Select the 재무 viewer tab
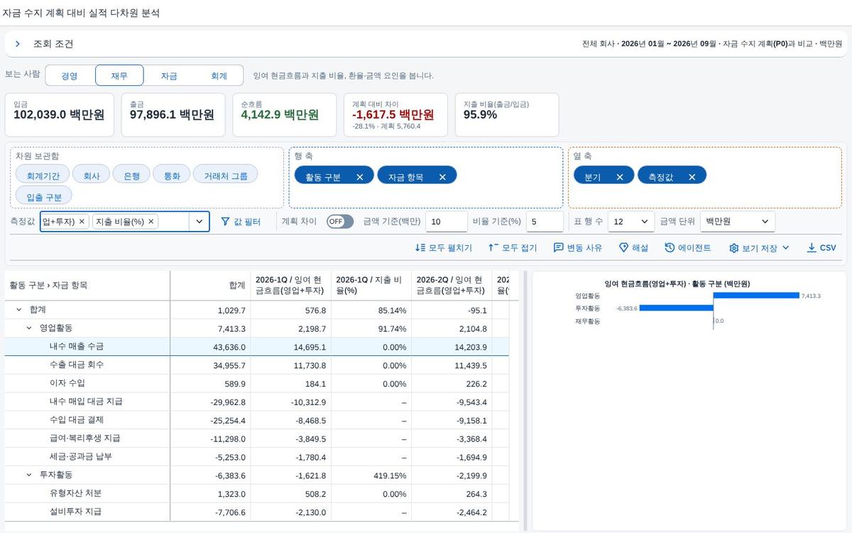 [119, 75]
